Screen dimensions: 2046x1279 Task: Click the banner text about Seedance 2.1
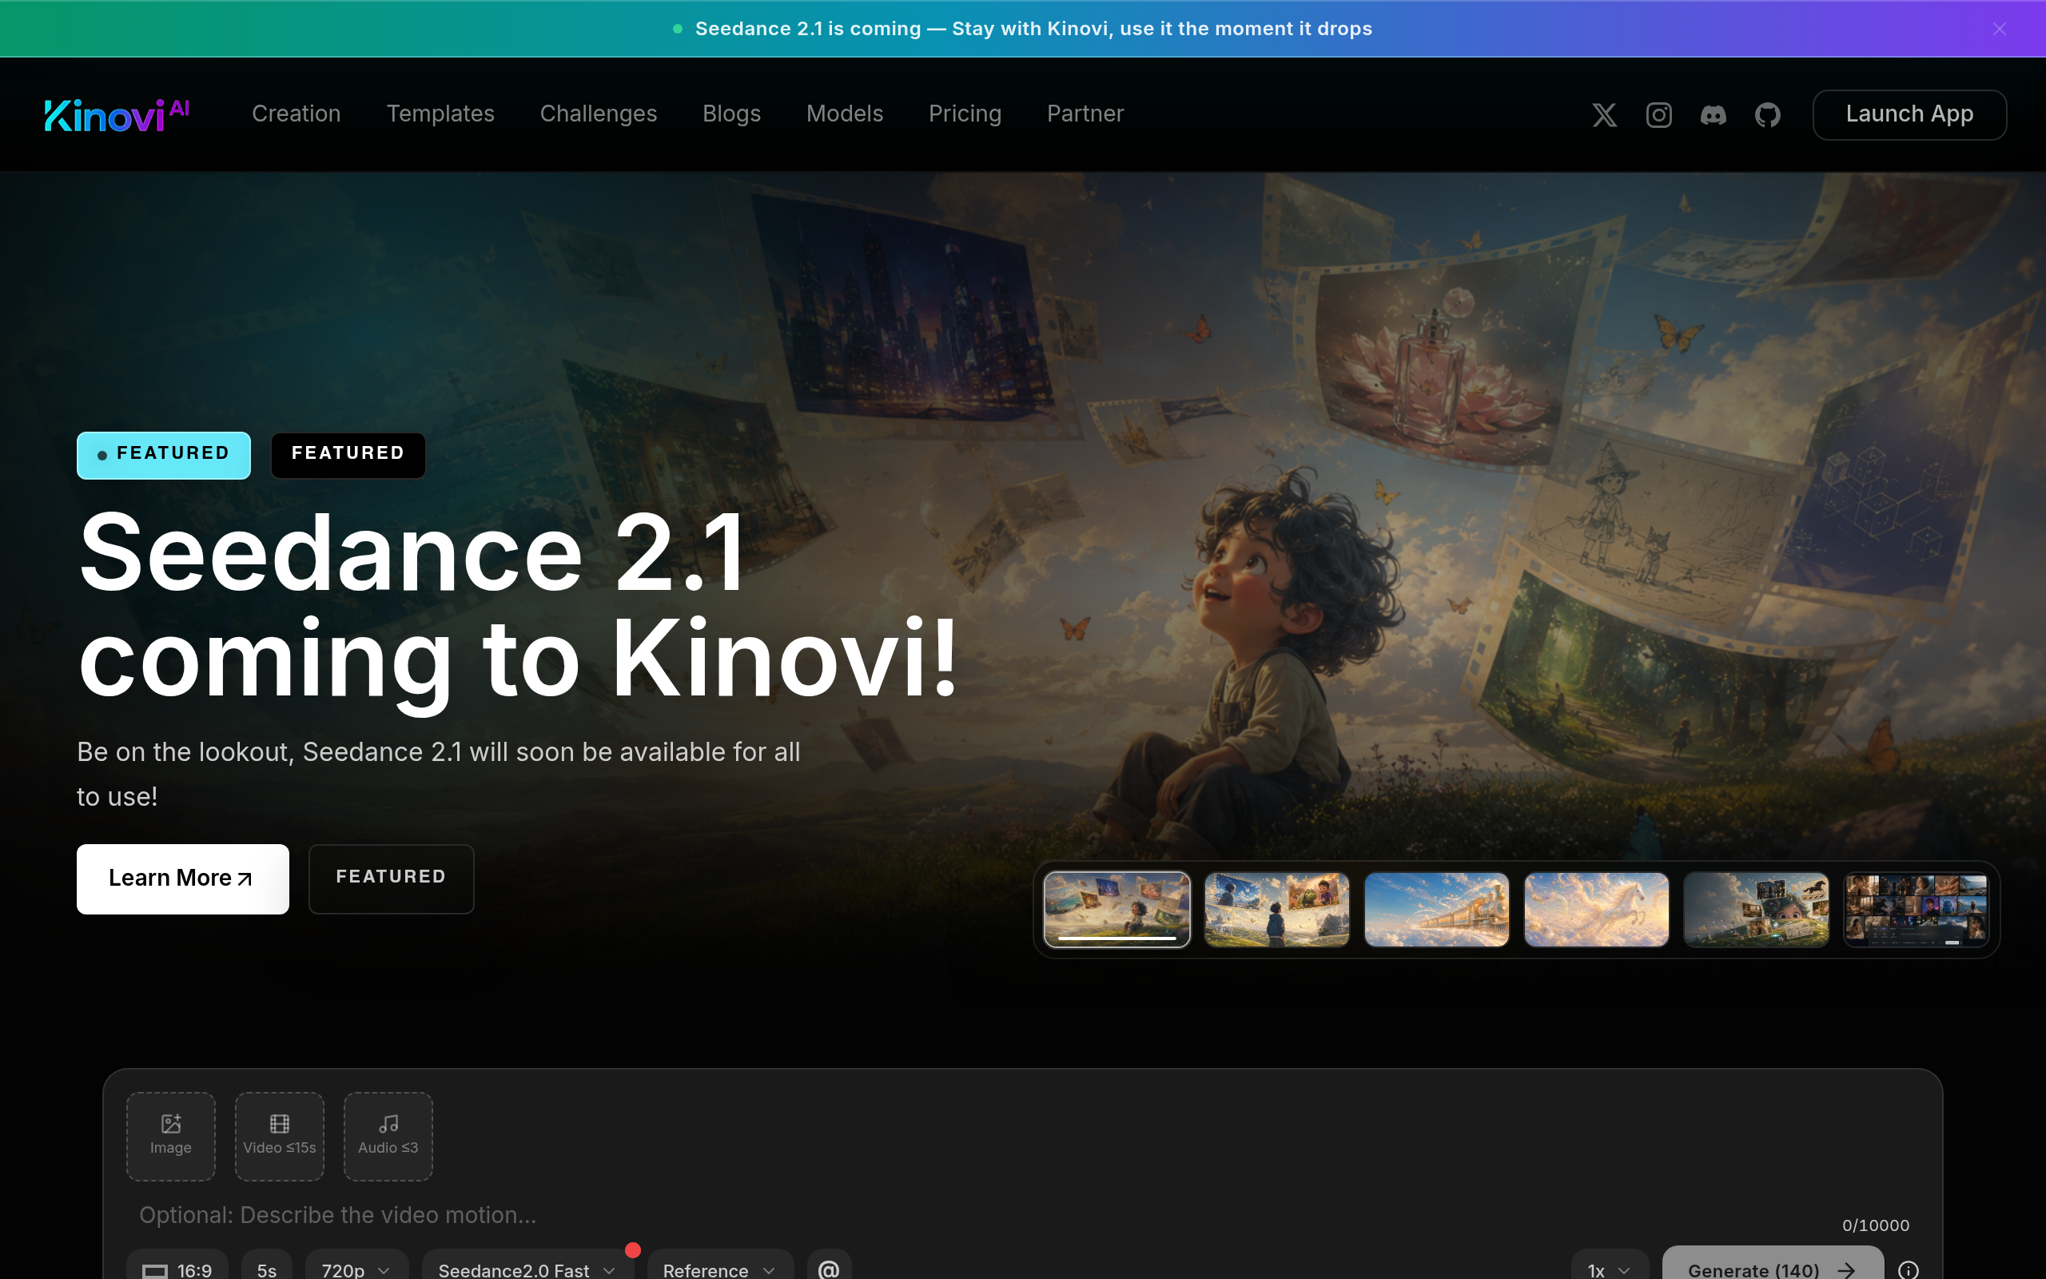coord(1033,29)
